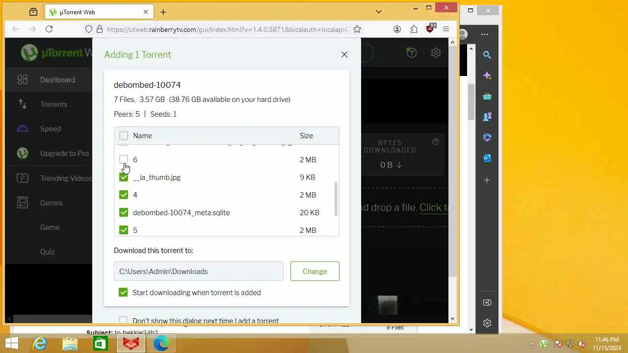This screenshot has width=628, height=353.
Task: Open uTorrent help question mark icon
Action: (x=412, y=52)
